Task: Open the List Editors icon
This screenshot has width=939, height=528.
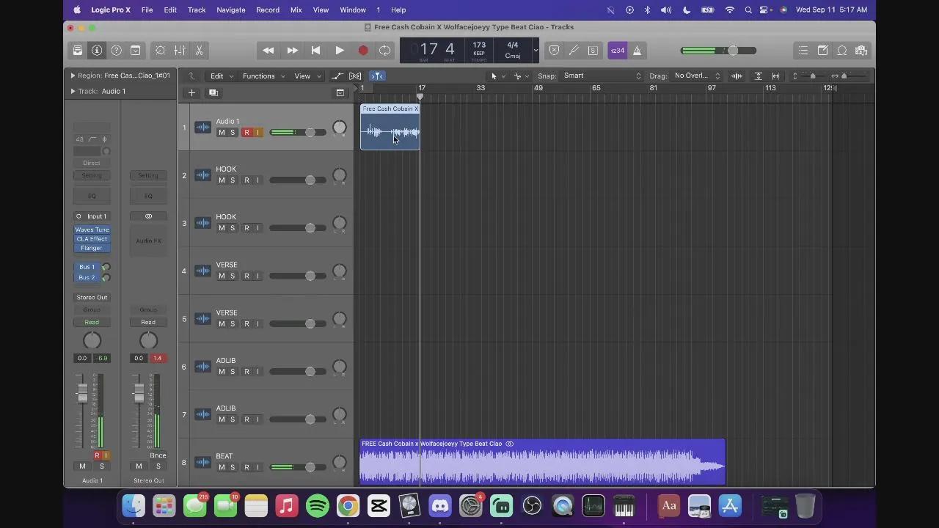Action: coord(803,51)
